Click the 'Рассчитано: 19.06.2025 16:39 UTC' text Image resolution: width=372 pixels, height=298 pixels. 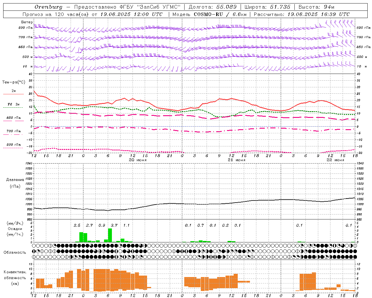tap(302, 14)
